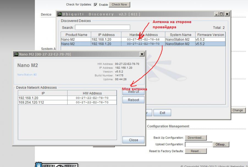Click the Version value v5.5.2 in the dialog

point(119,72)
